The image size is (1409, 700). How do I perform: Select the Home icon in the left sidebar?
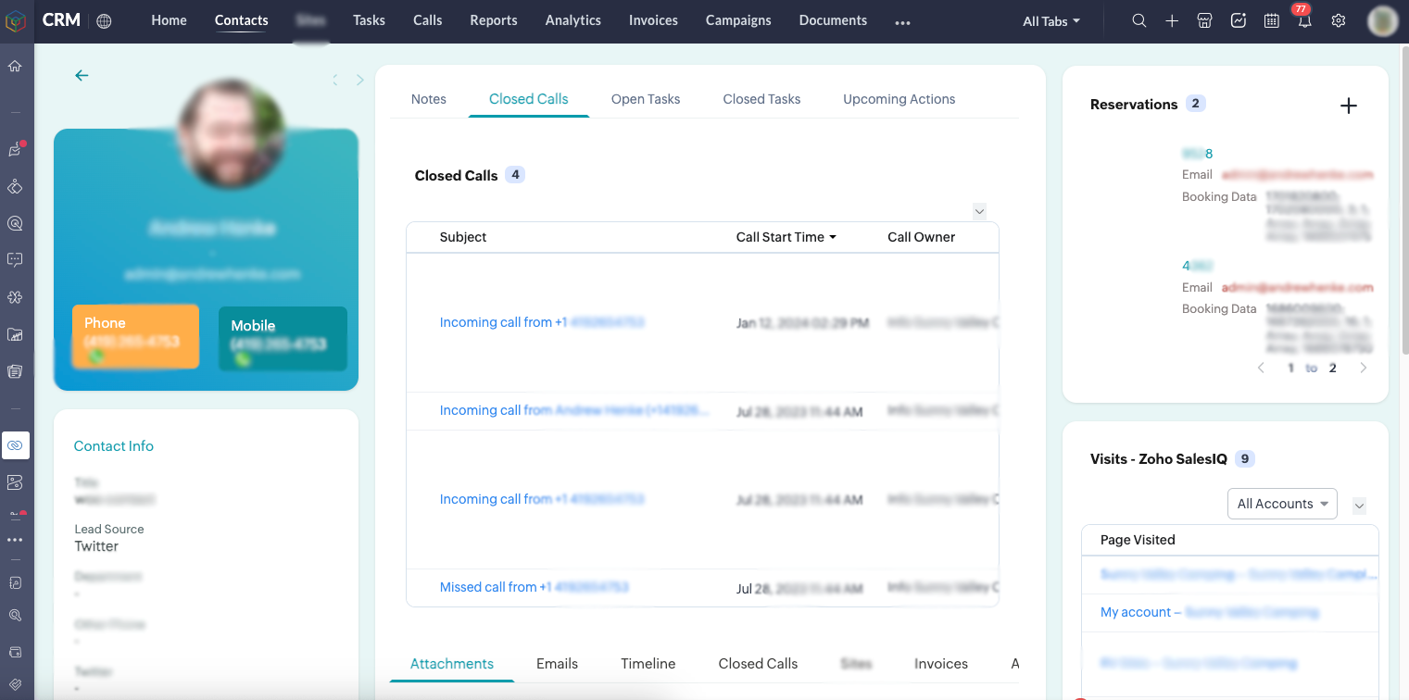coord(16,66)
